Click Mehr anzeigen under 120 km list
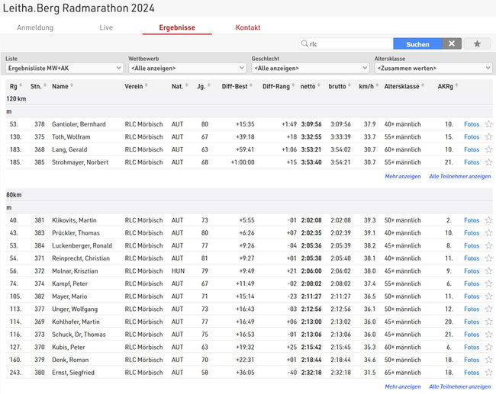Screen dimensions: 496x394 (x=403, y=176)
